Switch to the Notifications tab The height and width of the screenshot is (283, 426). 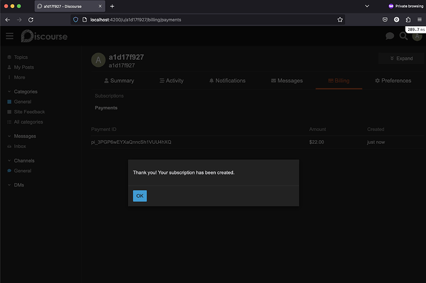(x=227, y=81)
